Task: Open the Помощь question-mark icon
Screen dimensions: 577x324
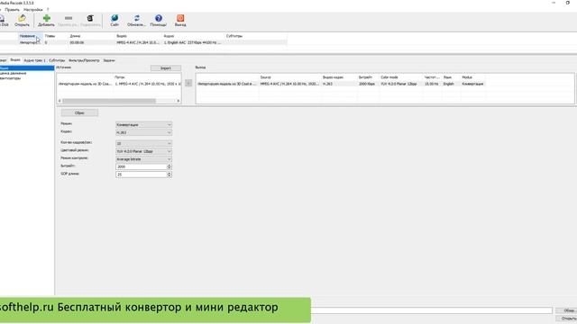Action: [x=159, y=18]
